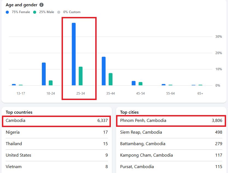The image size is (228, 173).
Task: Click the '6,337' Cambodia count
Action: point(103,121)
